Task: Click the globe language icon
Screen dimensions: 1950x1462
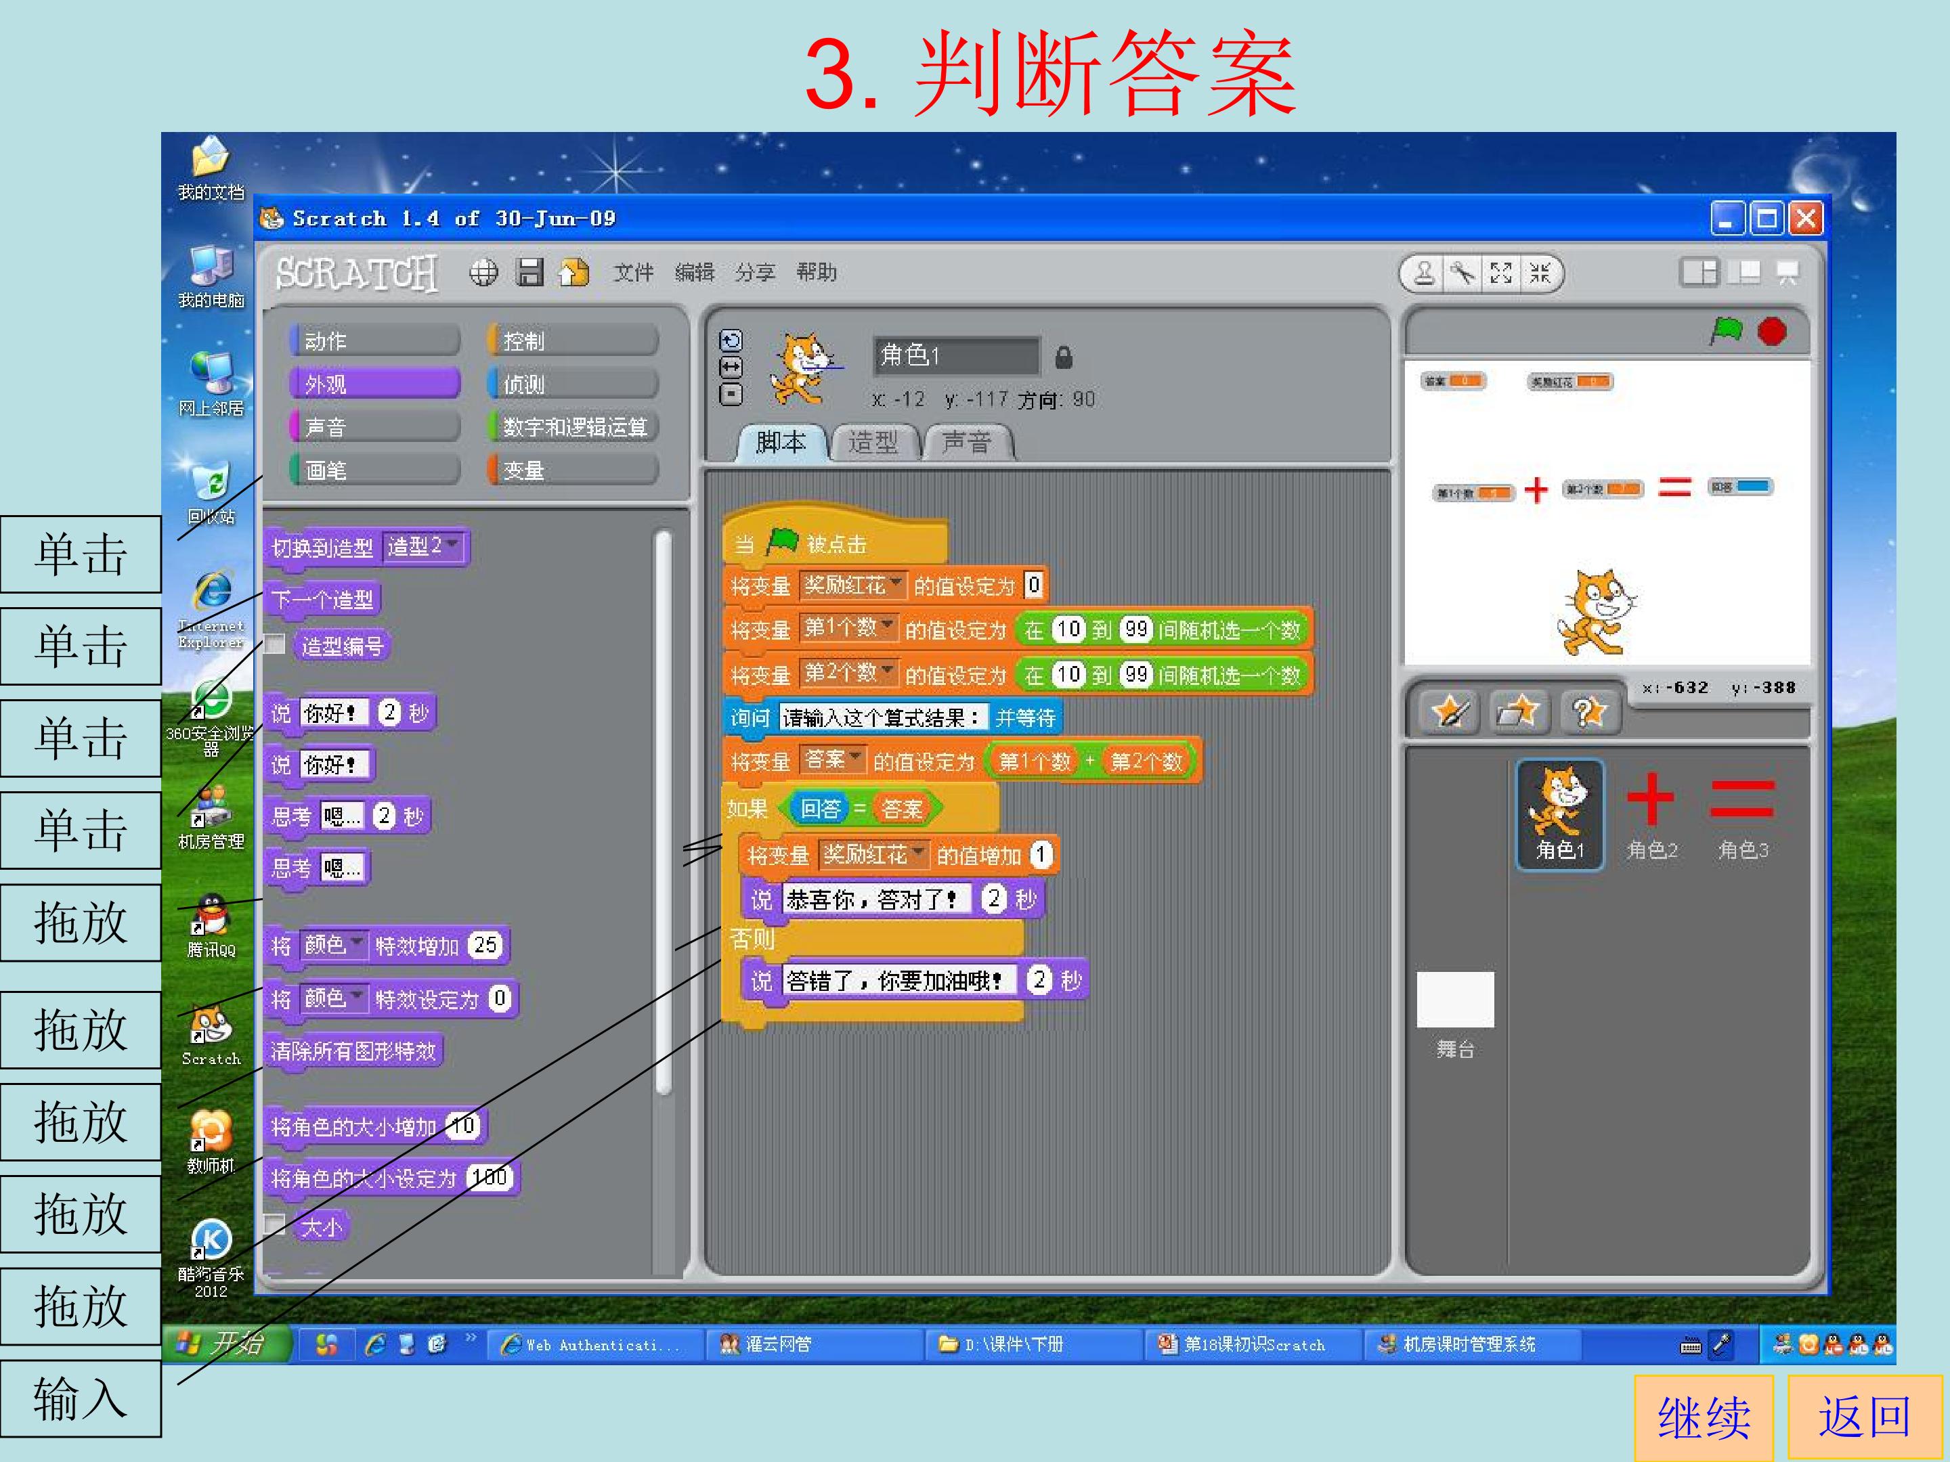Action: 483,272
